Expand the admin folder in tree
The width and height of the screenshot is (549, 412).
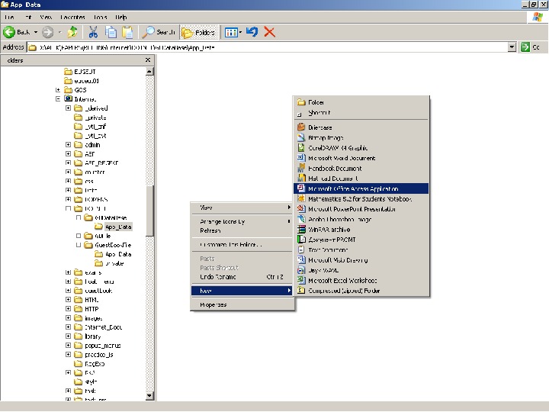(68, 145)
